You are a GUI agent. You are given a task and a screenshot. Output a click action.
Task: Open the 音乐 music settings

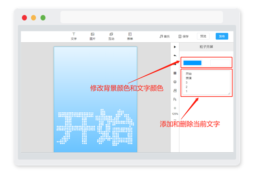tap(164, 36)
